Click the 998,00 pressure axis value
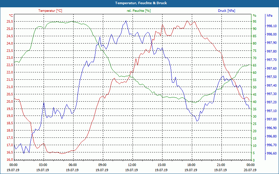This screenshot has width=279, height=174. tap(272, 34)
